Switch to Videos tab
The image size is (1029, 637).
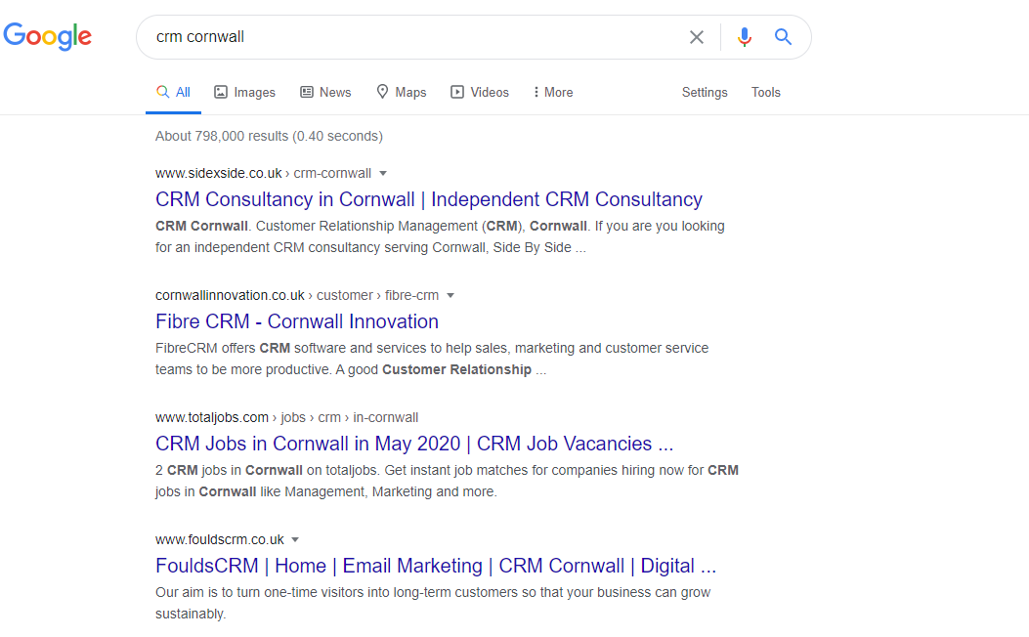click(x=480, y=93)
